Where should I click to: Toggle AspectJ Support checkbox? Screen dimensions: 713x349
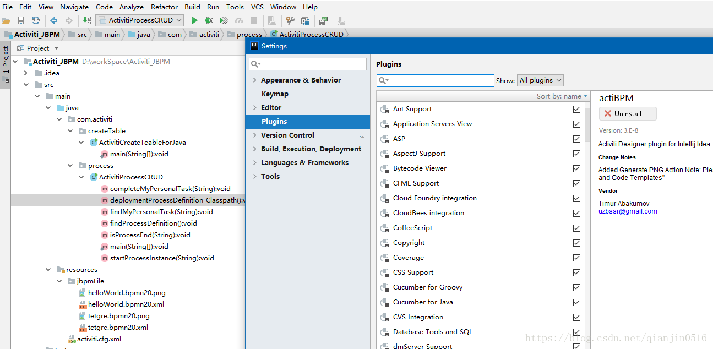[576, 154]
